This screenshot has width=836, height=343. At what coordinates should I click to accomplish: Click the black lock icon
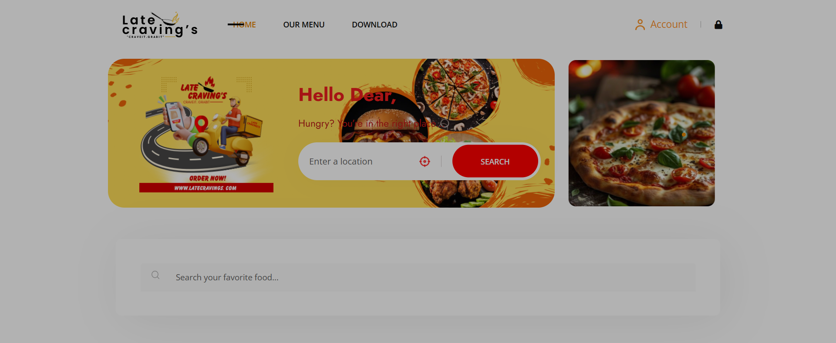[718, 25]
